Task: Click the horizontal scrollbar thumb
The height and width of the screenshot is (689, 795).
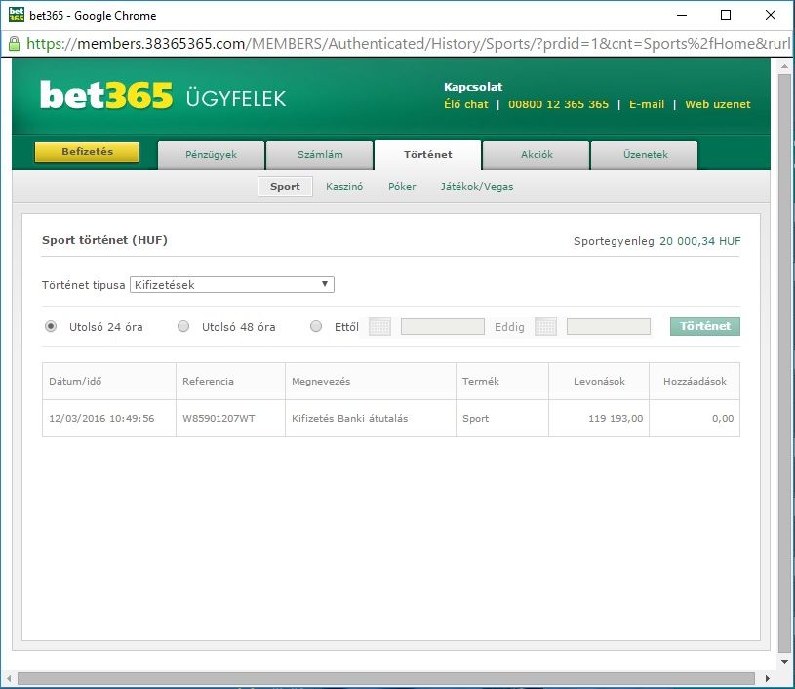Action: click(386, 678)
